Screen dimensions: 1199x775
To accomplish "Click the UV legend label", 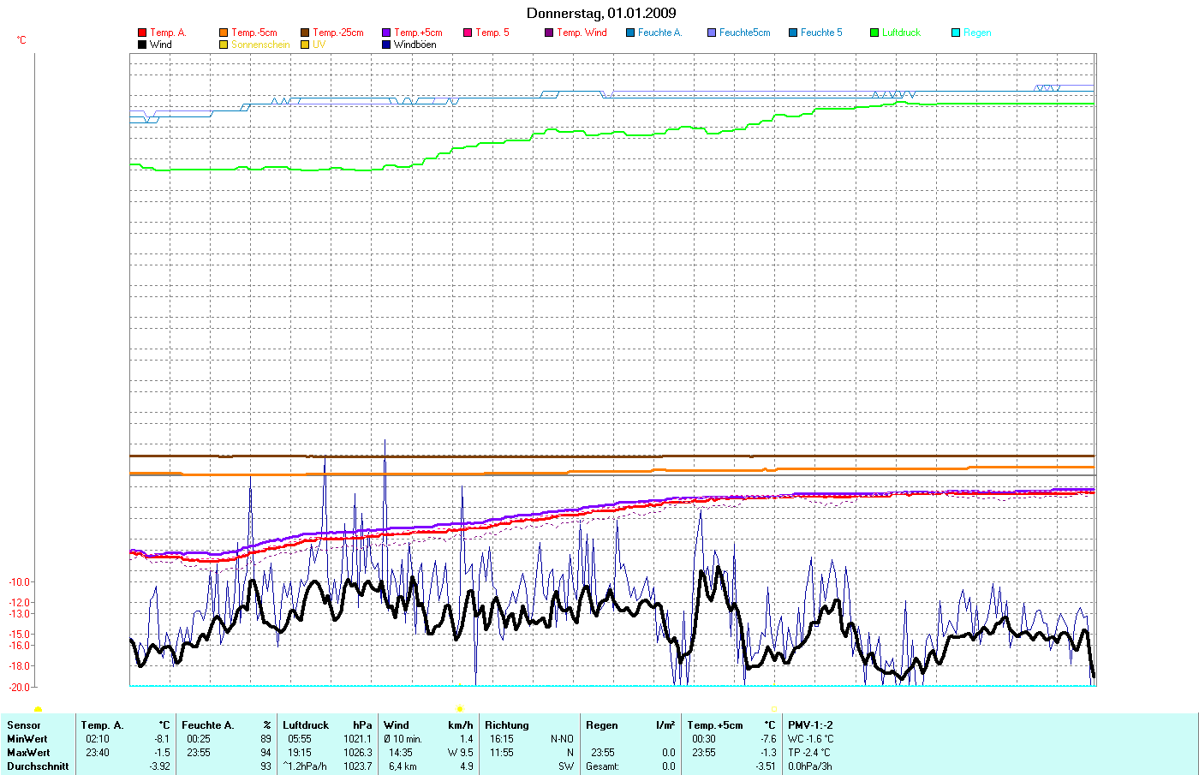I will 319,45.
